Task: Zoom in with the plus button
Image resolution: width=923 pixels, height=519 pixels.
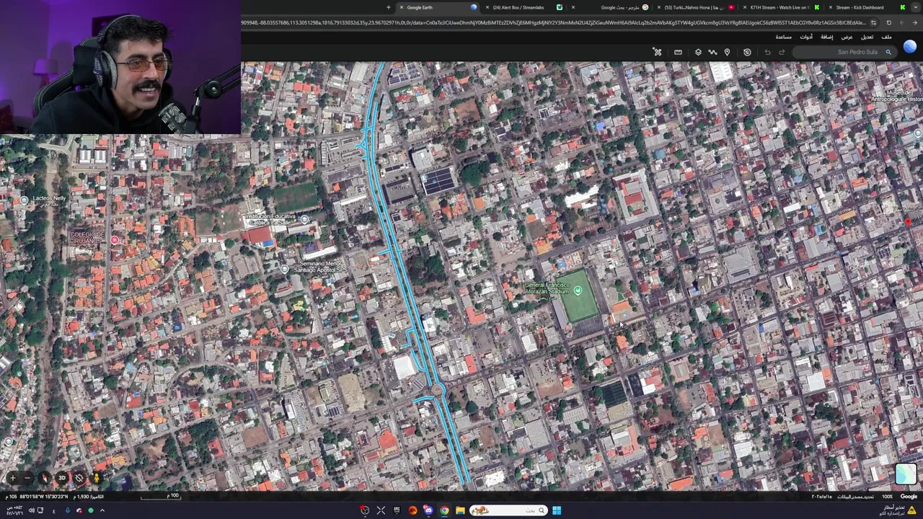Action: 12,478
